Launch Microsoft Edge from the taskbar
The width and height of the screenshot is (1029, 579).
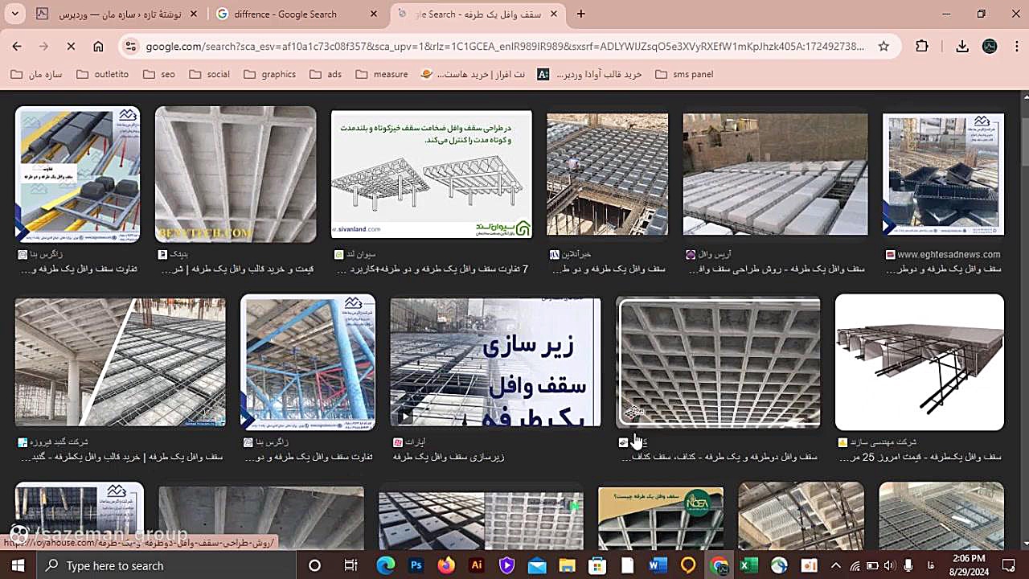[386, 565]
